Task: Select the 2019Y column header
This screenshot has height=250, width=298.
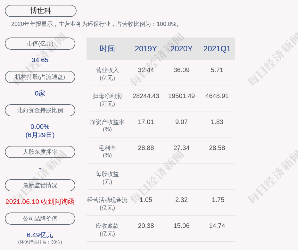Action: pos(146,49)
